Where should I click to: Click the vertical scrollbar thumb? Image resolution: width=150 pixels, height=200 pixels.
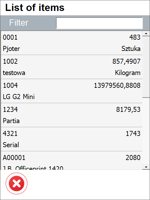tap(146, 67)
